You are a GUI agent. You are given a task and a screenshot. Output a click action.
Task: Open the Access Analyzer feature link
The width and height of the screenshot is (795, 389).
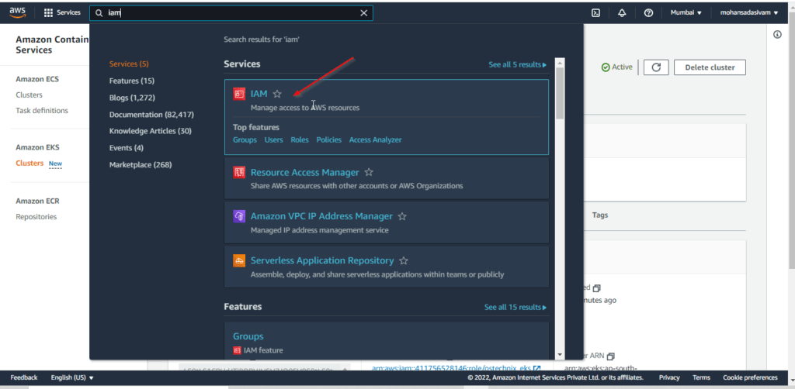[375, 139]
